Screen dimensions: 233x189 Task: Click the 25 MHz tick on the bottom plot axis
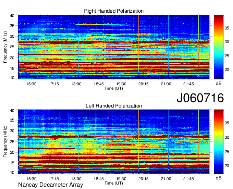click(12, 142)
